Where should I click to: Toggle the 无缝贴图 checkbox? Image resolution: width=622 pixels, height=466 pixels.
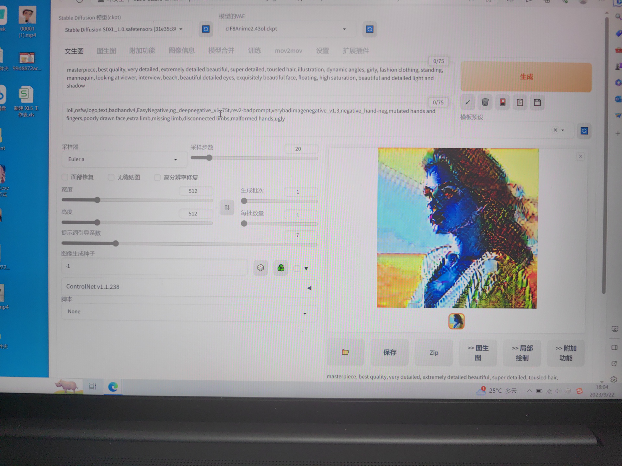pos(111,177)
